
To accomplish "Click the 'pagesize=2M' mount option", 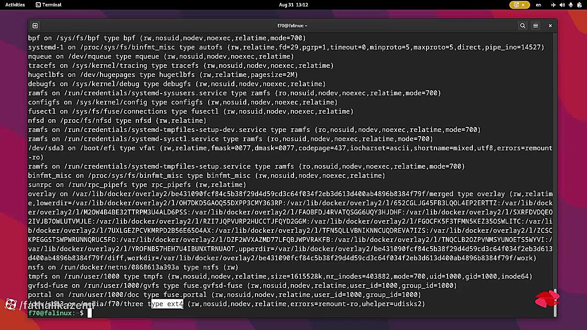I will (x=273, y=75).
